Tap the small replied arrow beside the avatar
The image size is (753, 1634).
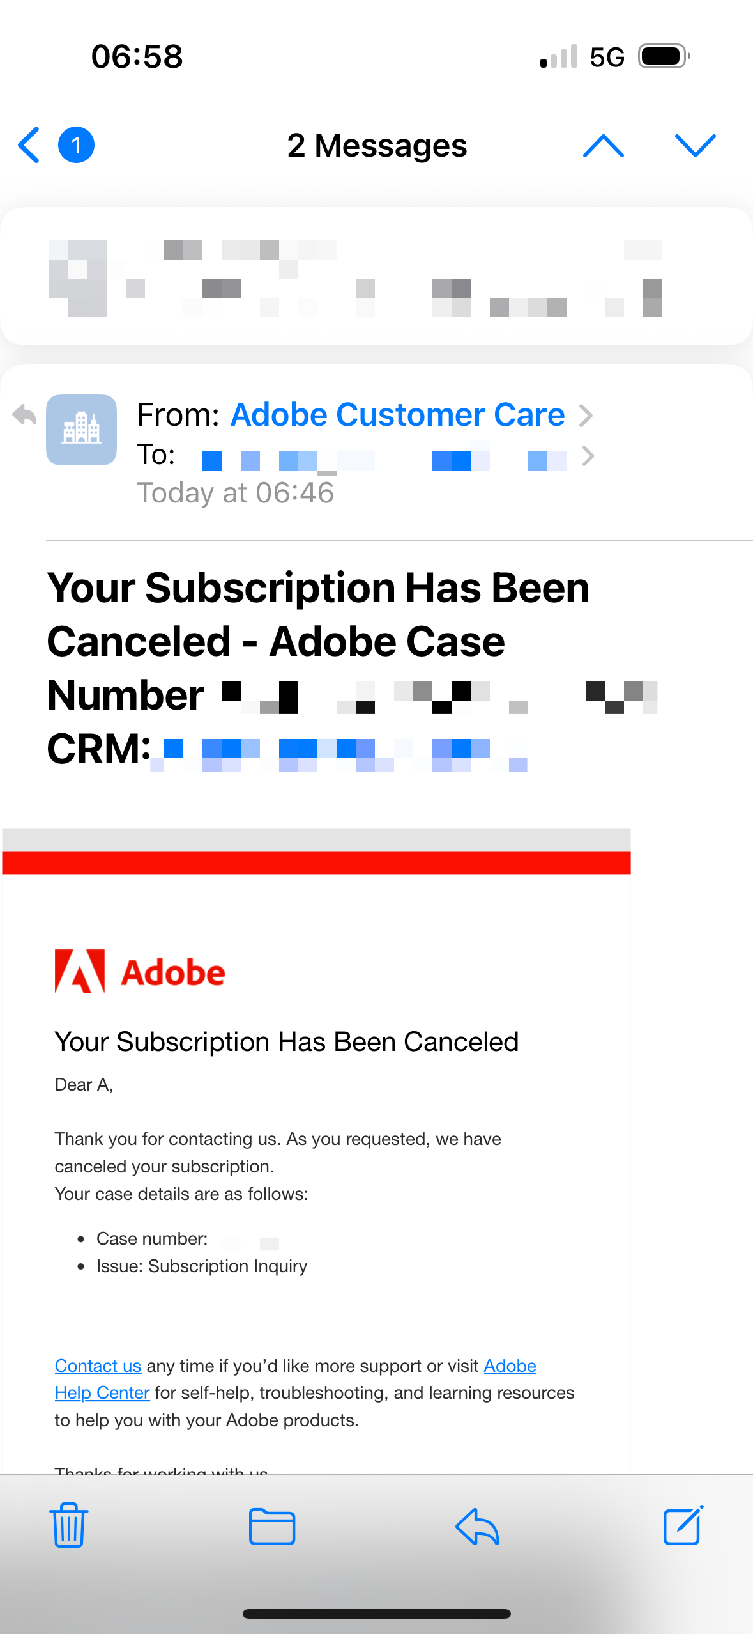(24, 415)
